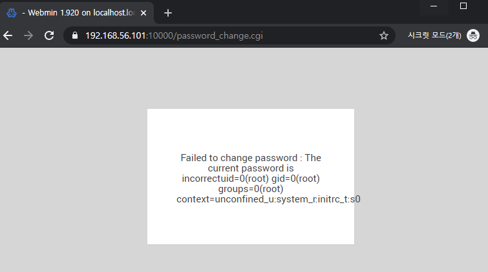
Task: Click the "current password is" line
Action: tap(251, 168)
